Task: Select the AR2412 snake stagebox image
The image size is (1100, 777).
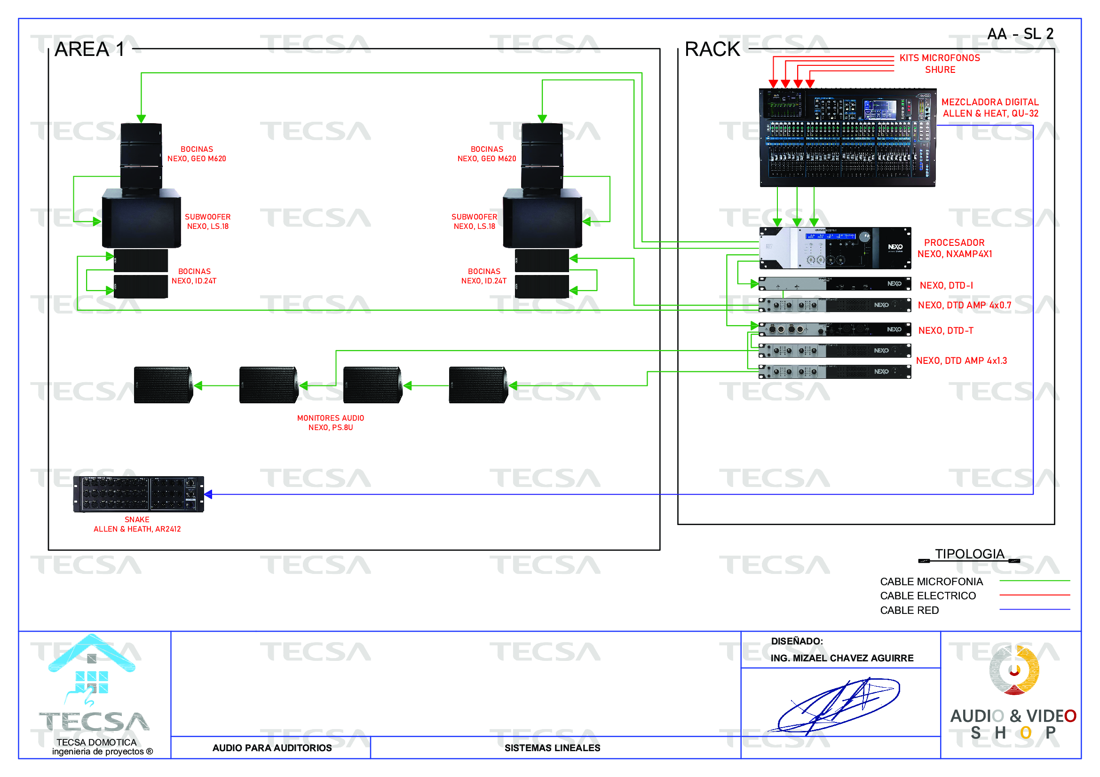Action: 138,494
